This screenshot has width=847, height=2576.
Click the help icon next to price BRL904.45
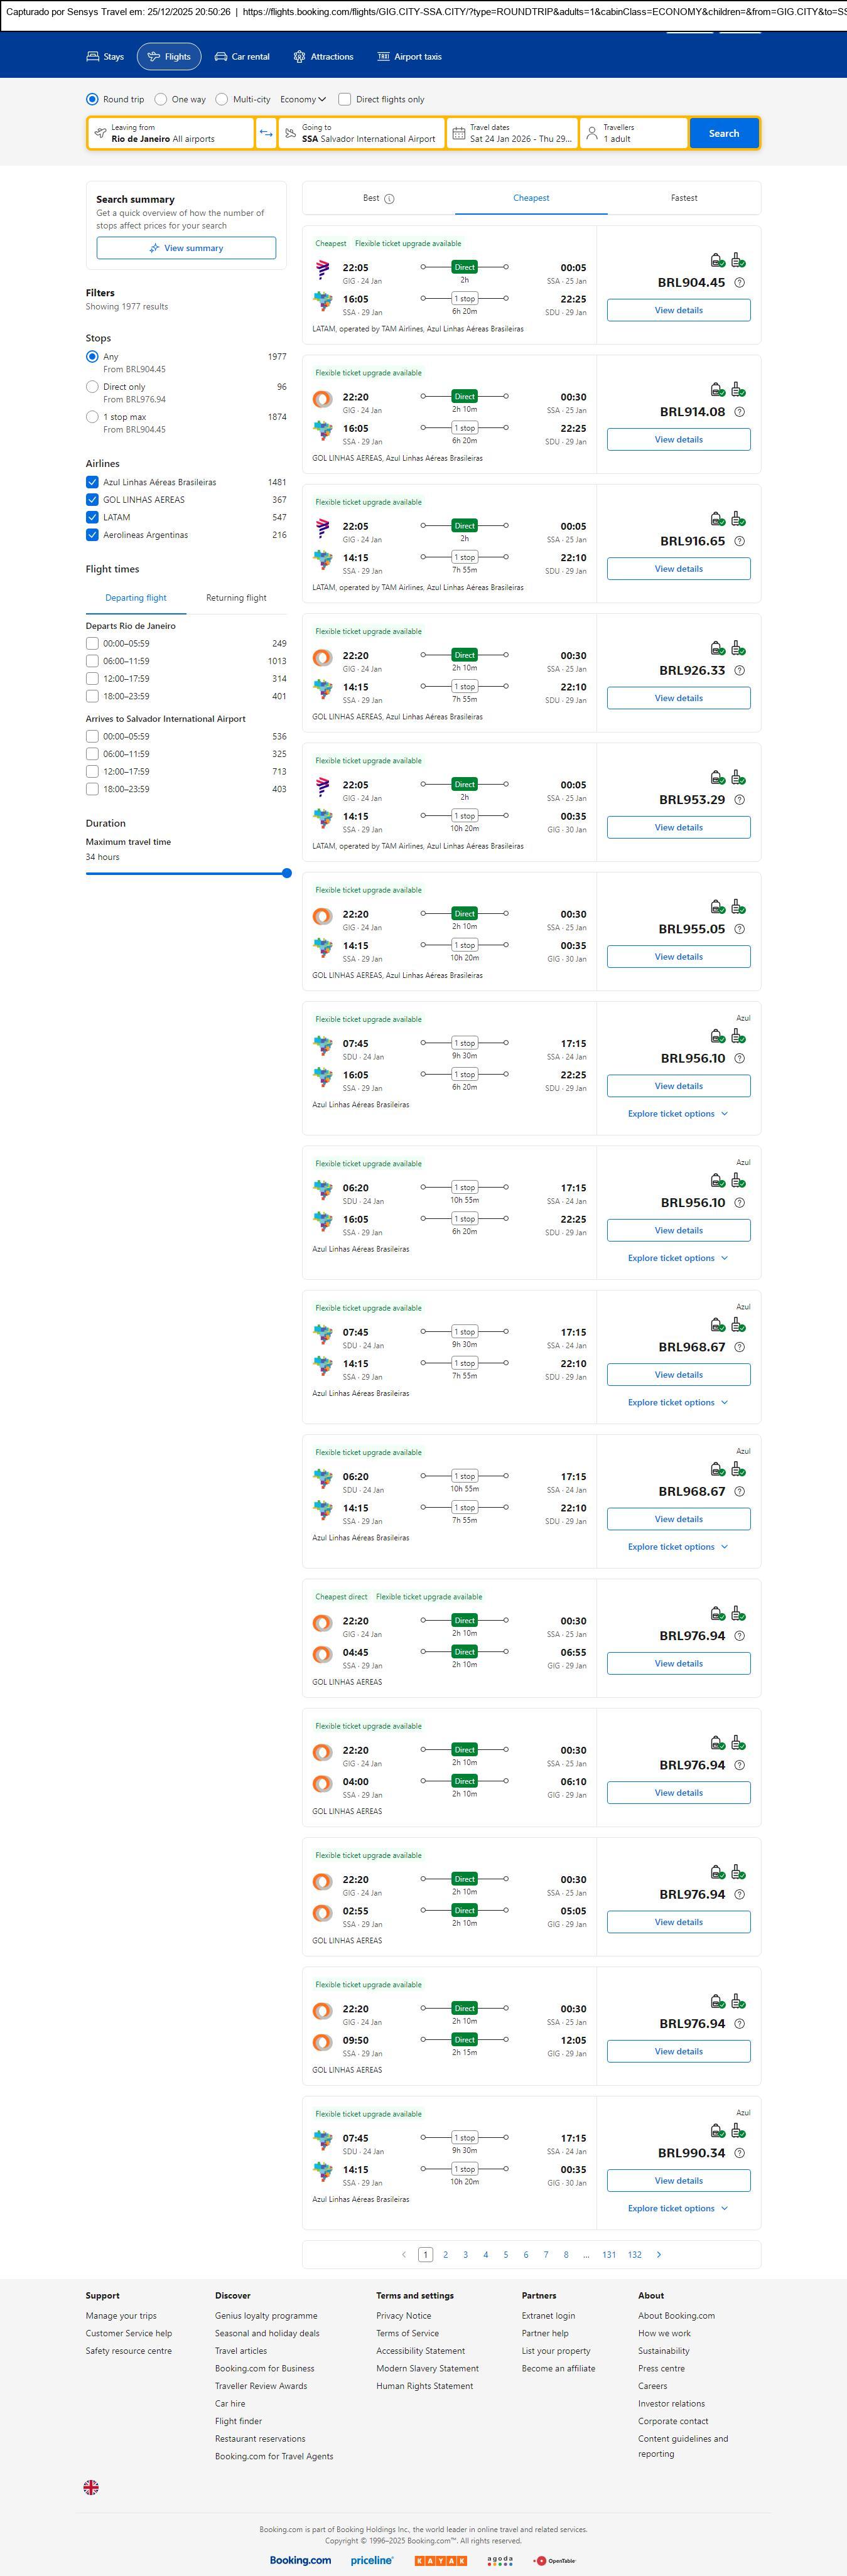tap(740, 283)
